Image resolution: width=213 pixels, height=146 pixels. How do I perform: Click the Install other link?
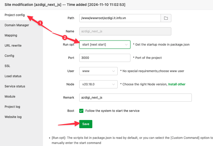[177, 84]
